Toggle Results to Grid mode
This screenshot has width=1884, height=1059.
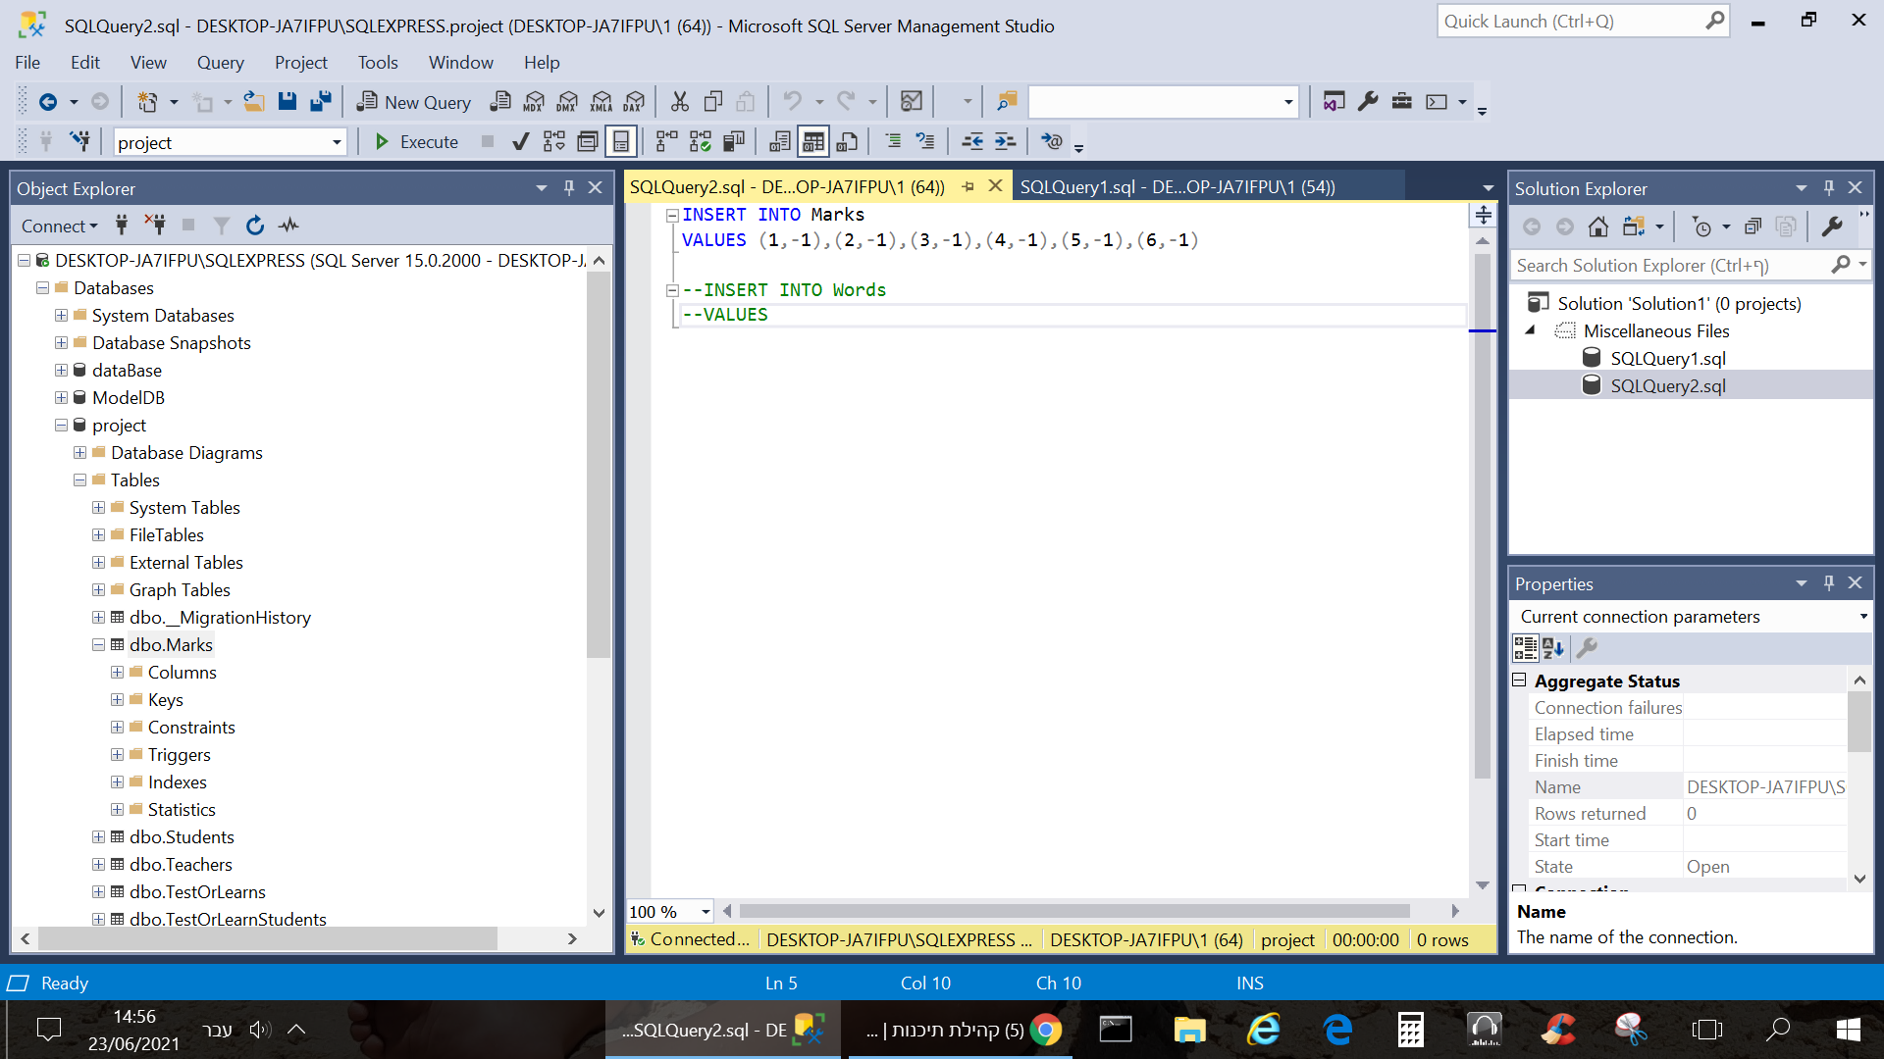click(813, 142)
